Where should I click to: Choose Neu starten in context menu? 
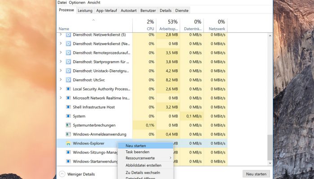point(146,146)
